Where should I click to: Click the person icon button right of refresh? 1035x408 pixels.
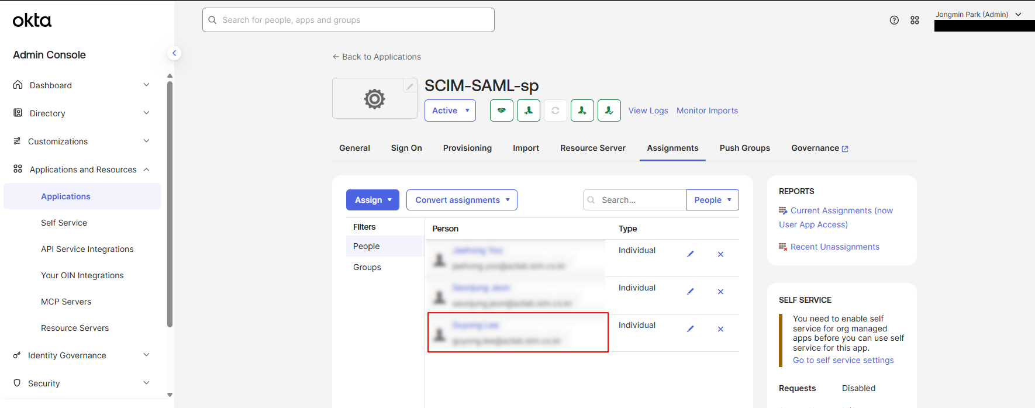tap(582, 110)
